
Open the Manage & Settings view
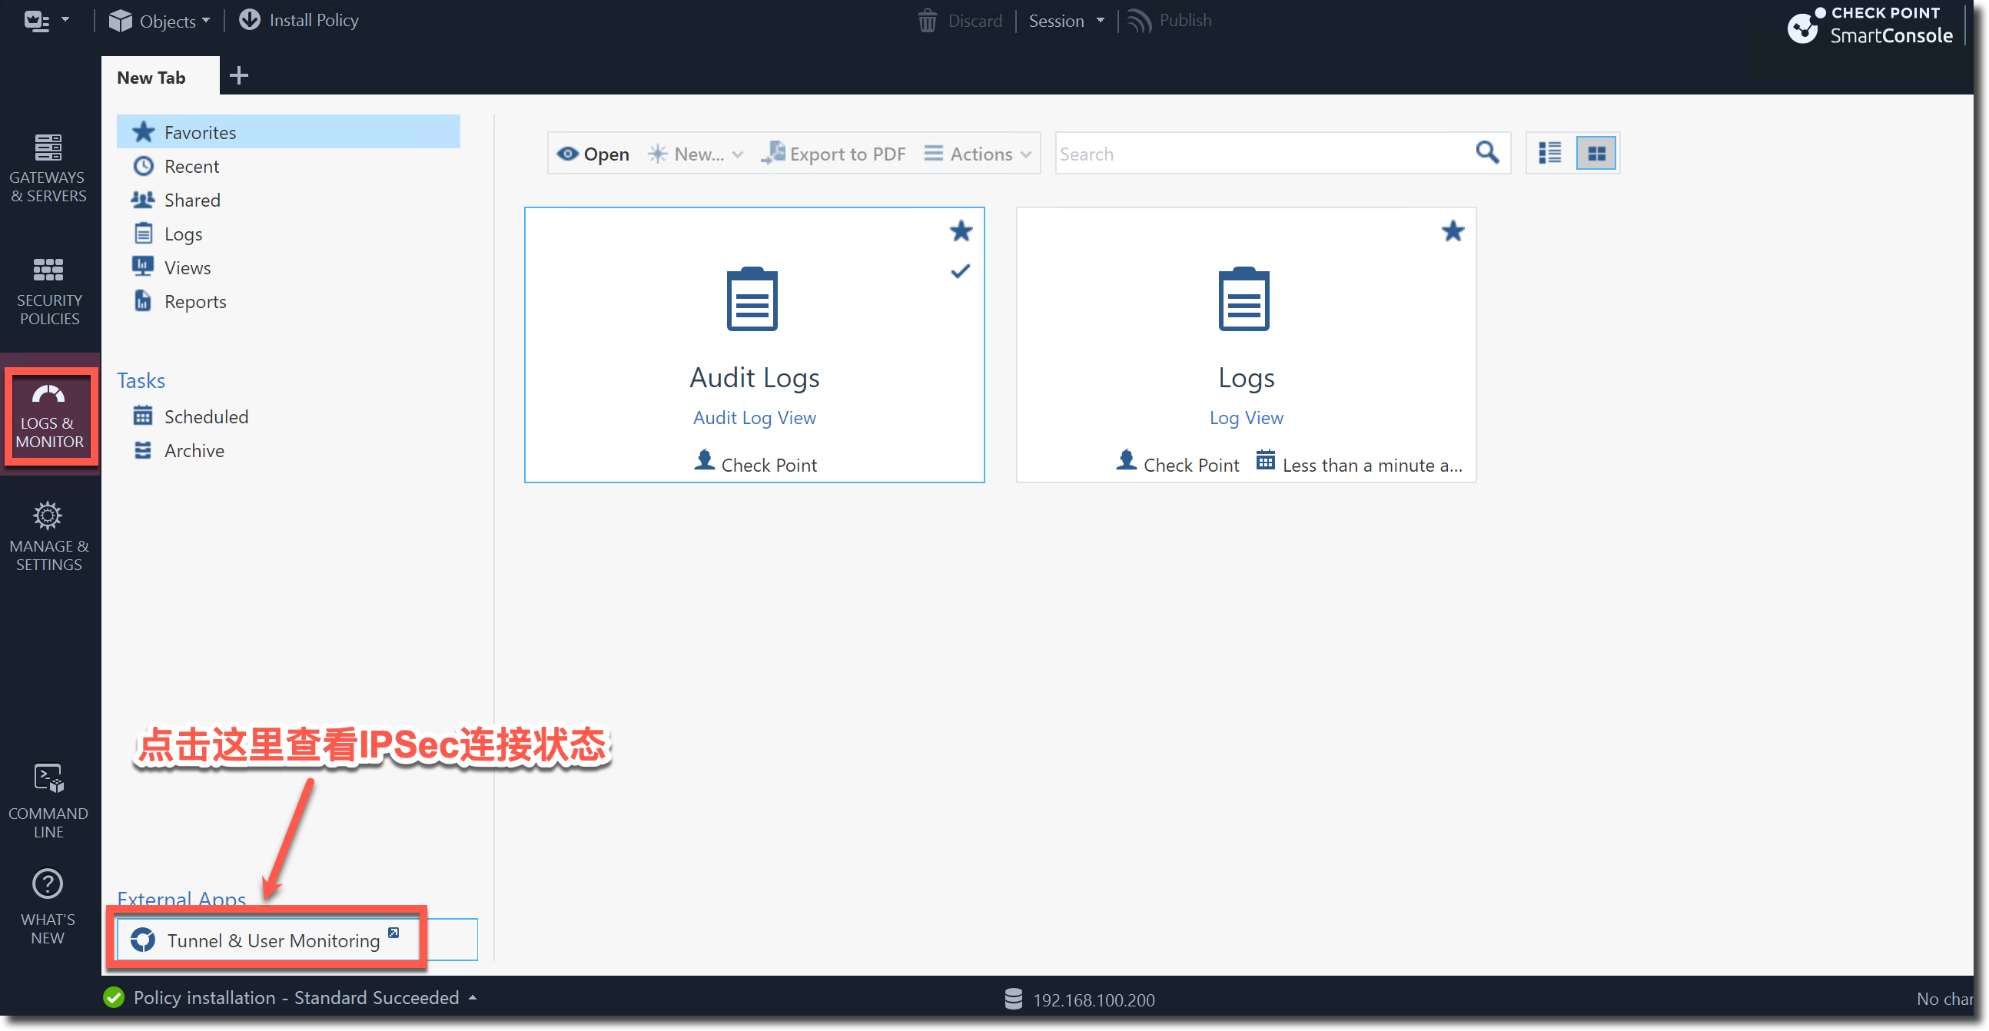point(48,535)
